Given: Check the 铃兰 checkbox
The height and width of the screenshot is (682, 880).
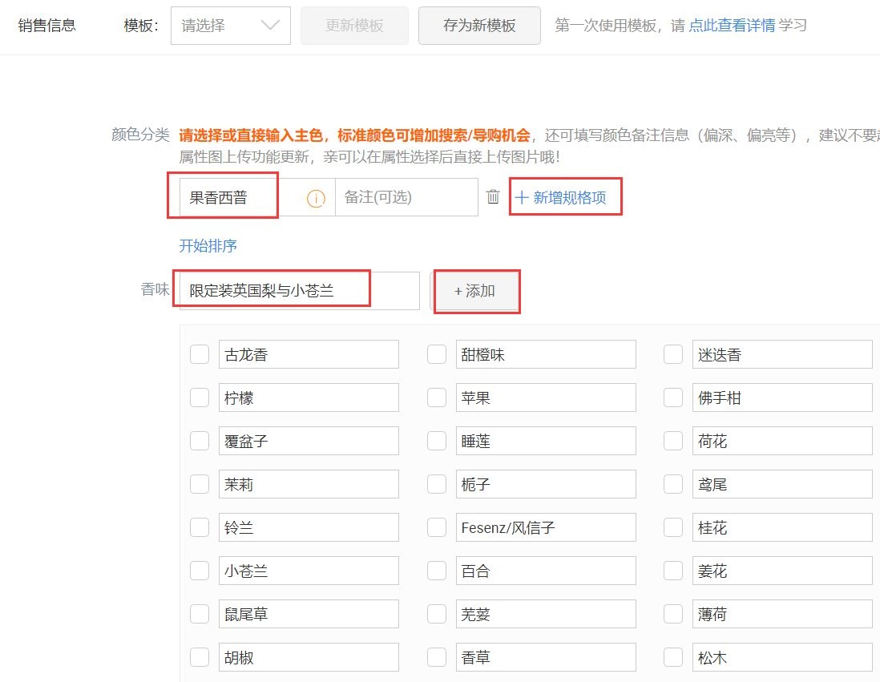Looking at the screenshot, I should click(200, 527).
